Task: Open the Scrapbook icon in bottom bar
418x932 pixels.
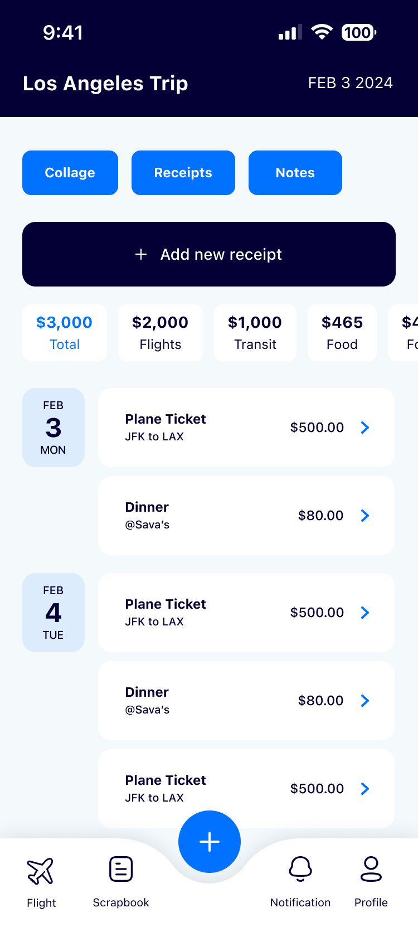Action: (x=121, y=870)
